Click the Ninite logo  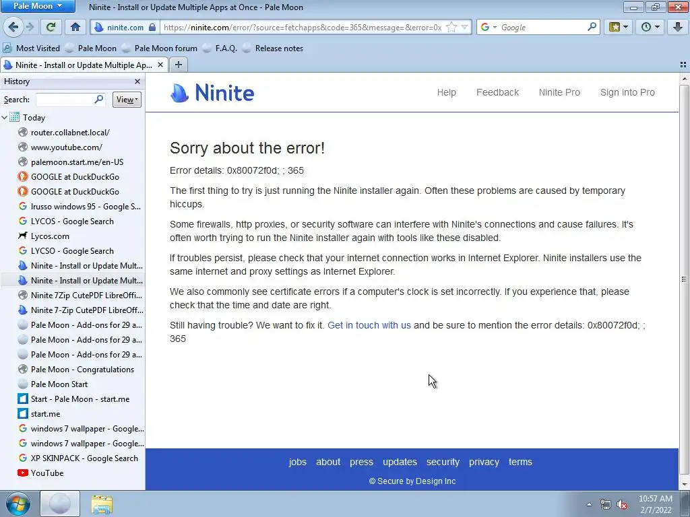(x=212, y=93)
